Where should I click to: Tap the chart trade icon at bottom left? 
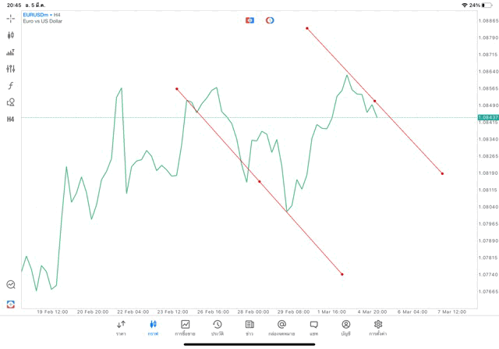[11, 304]
